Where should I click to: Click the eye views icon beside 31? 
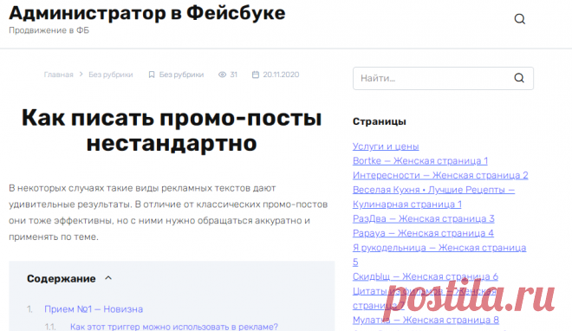(x=222, y=75)
